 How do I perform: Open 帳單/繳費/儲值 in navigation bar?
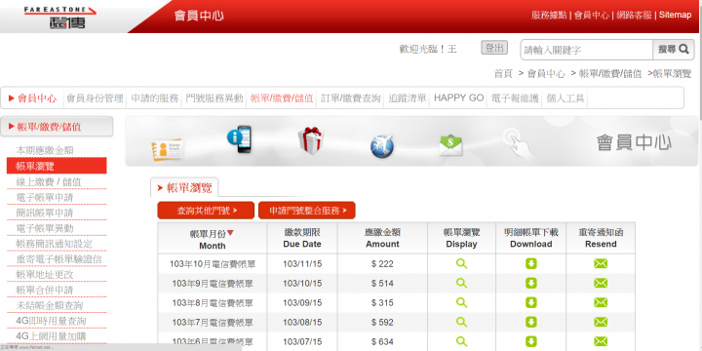282,98
